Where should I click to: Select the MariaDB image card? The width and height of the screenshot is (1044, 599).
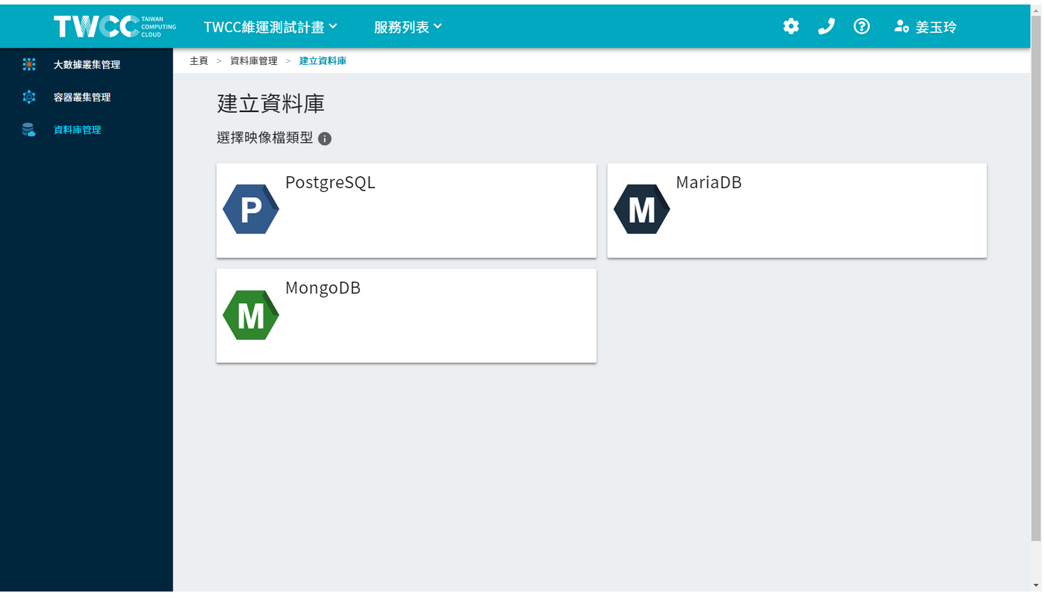797,211
